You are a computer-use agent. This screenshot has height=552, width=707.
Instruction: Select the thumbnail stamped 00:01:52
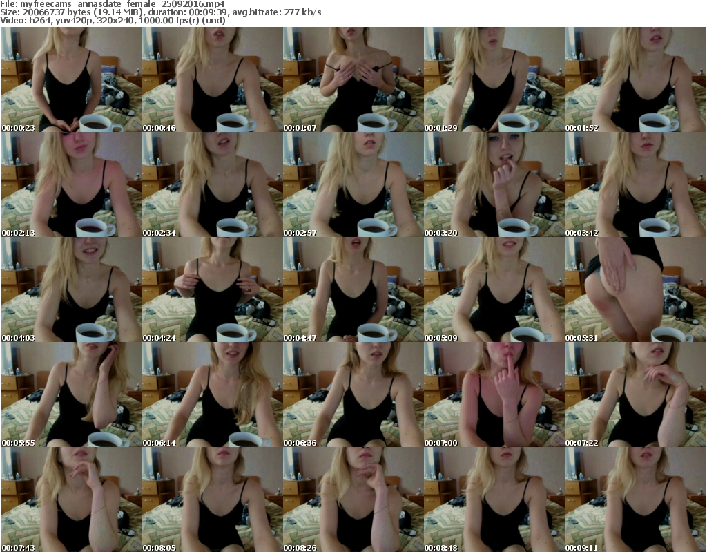635,79
